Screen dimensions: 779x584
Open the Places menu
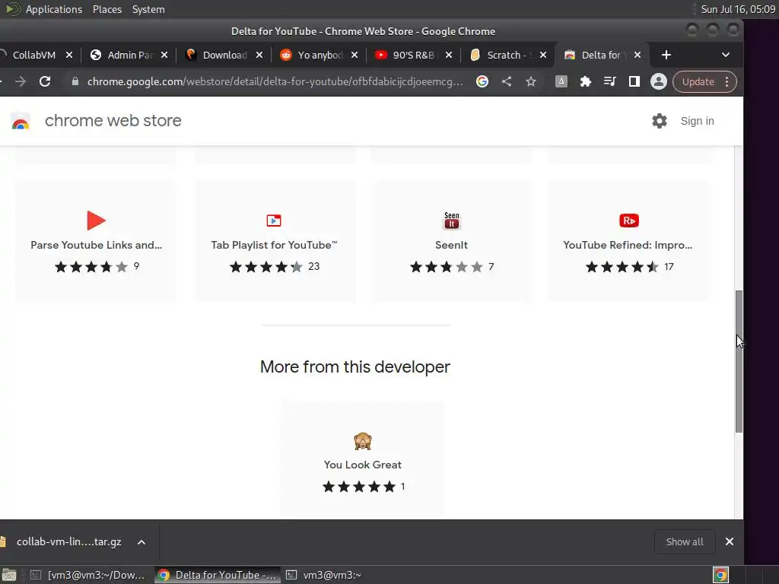(x=107, y=9)
